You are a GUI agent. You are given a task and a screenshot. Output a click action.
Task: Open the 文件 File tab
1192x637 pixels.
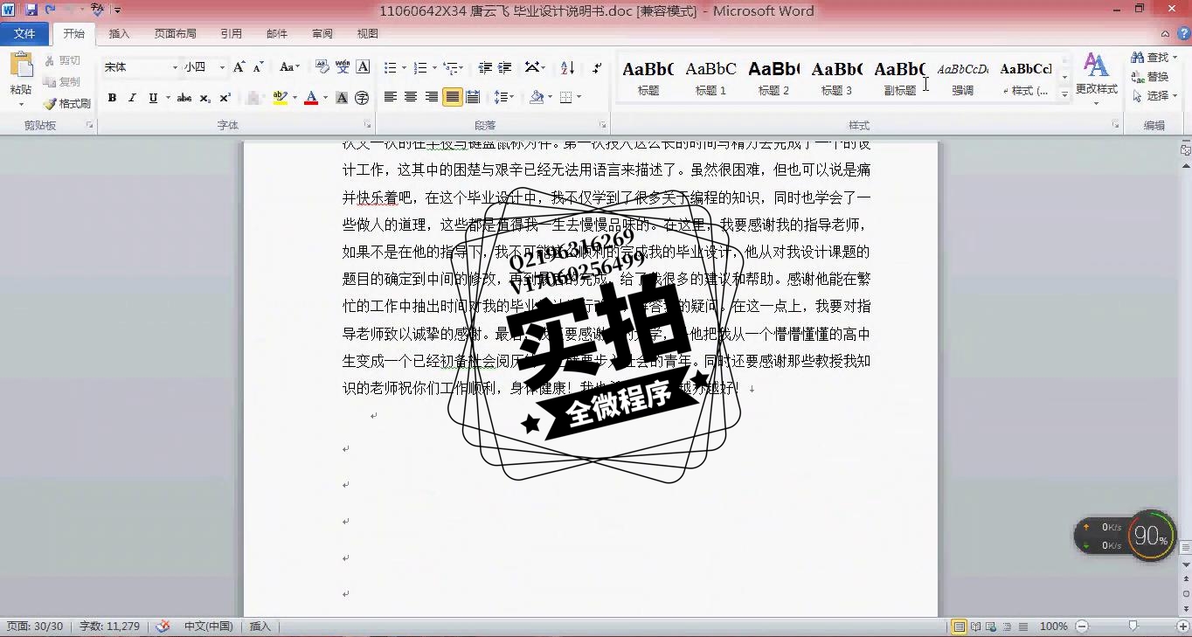[x=24, y=34]
